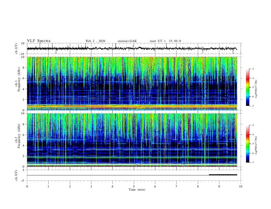
Task: Click the "ch.3(V)" axis label
Action: (16, 175)
